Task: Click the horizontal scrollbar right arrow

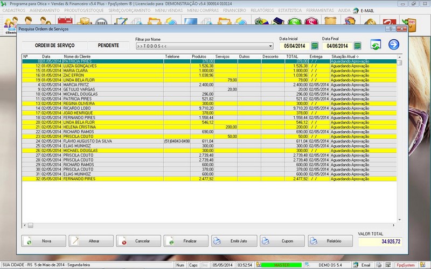Action: pos(394,225)
